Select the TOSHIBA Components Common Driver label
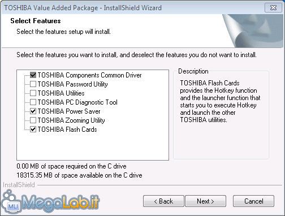Viewport: 285px width, 216px height. click(x=89, y=75)
